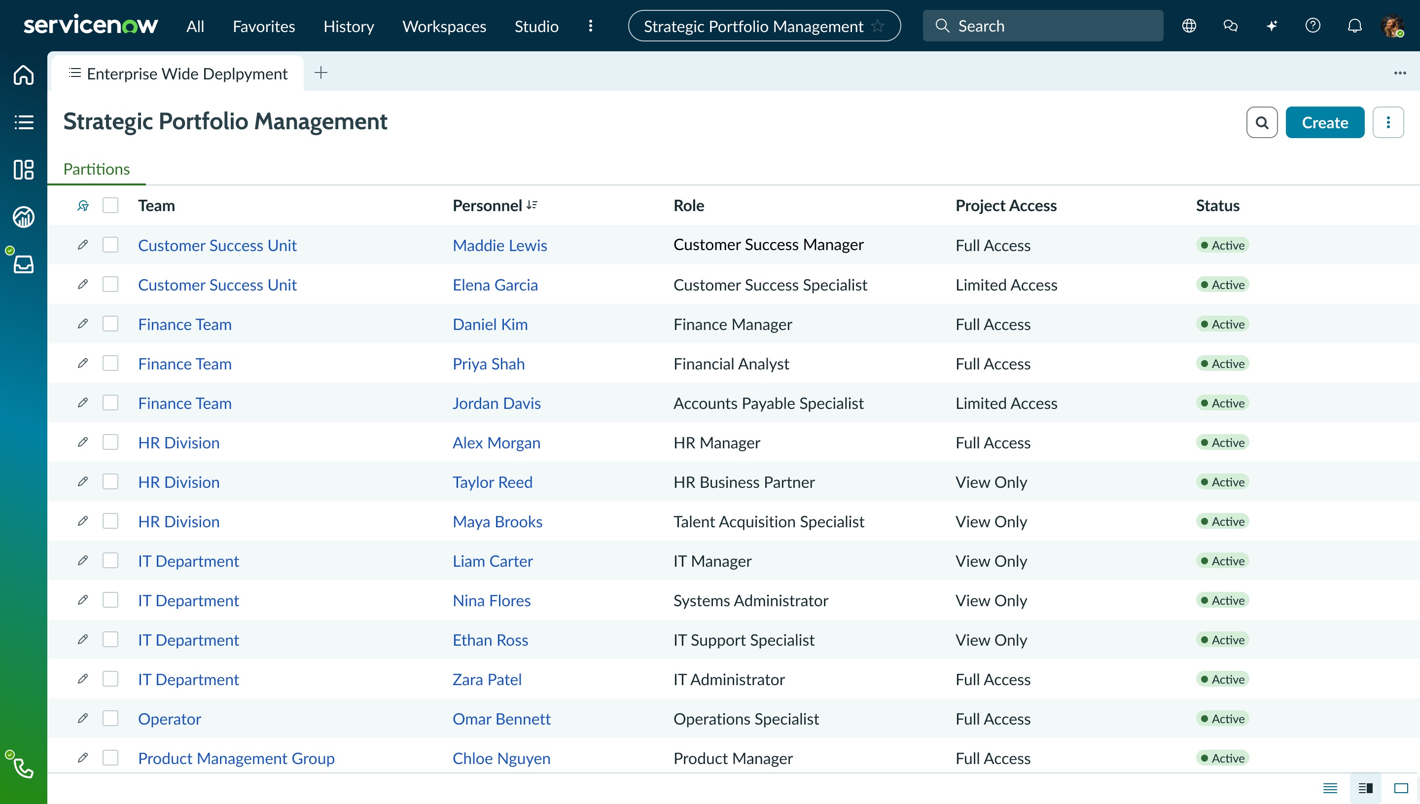Open the Workspaces menu
Image resolution: width=1420 pixels, height=804 pixels.
444,26
